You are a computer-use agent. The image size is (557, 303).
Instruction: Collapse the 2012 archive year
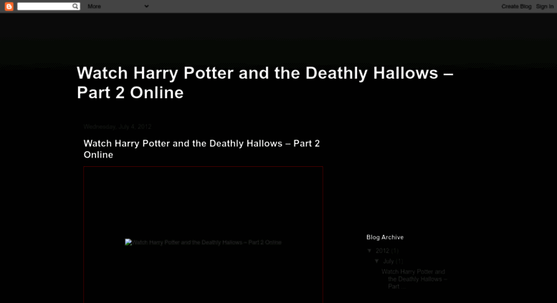(x=369, y=251)
